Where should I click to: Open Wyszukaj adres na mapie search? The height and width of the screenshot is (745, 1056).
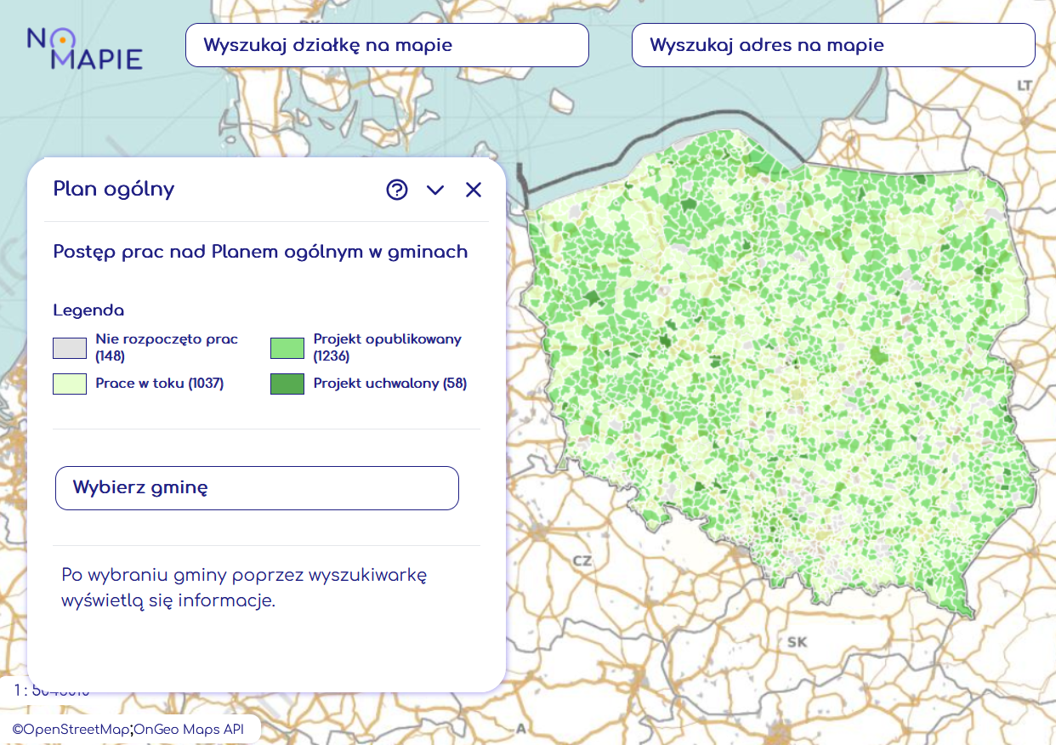pyautogui.click(x=833, y=44)
